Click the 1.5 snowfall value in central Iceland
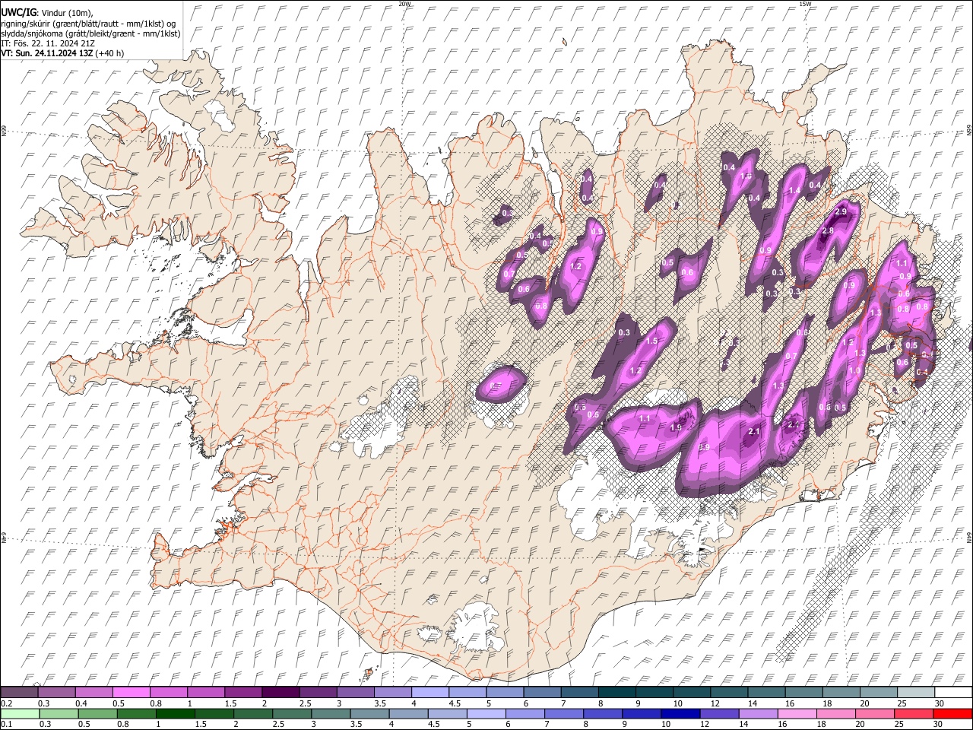The image size is (973, 730). coord(651,341)
